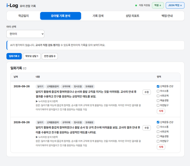Go to the 상담 리포트 tab
Image resolution: width=190 pixels, height=166 pixels.
click(132, 16)
